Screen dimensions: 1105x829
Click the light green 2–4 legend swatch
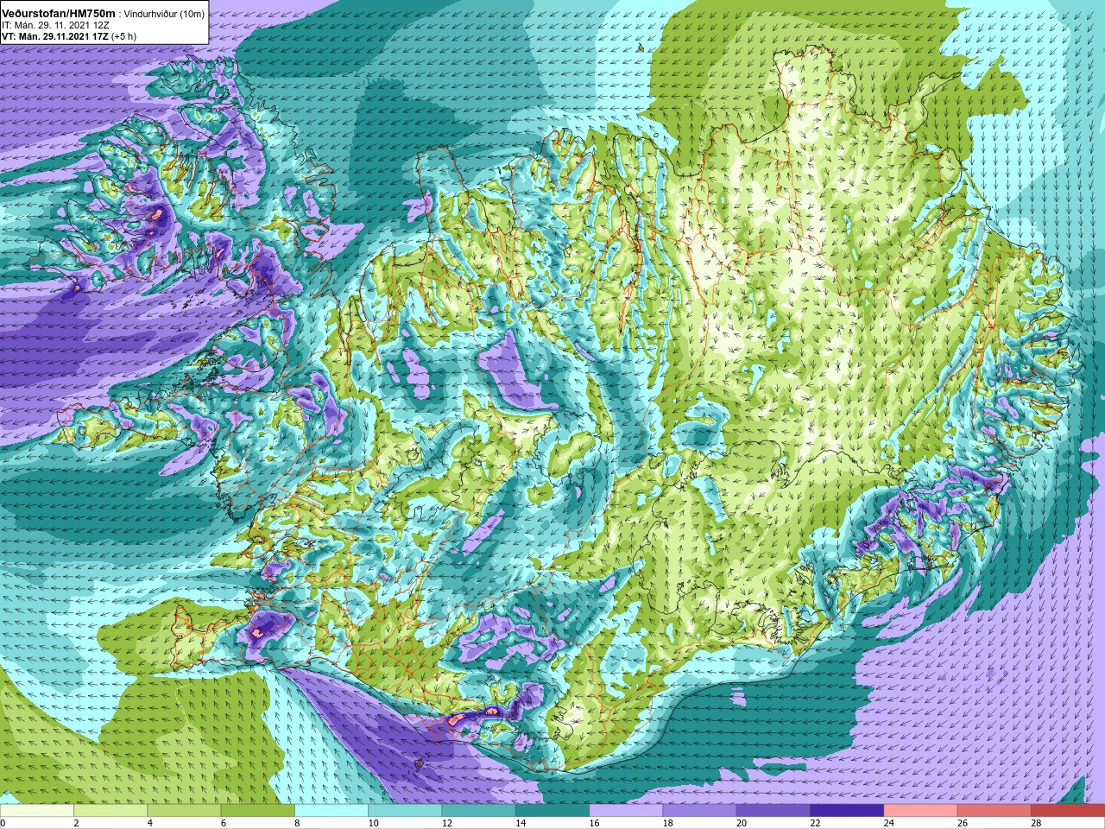(110, 811)
